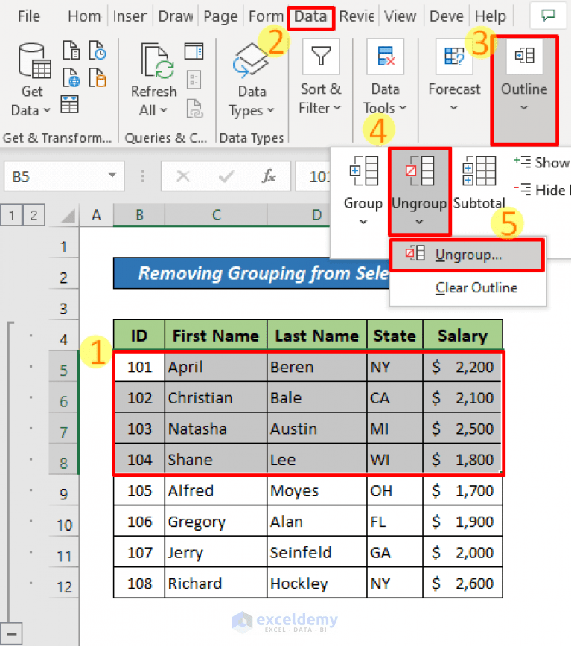
Task: Expand the Data Tools dropdown
Action: click(403, 108)
